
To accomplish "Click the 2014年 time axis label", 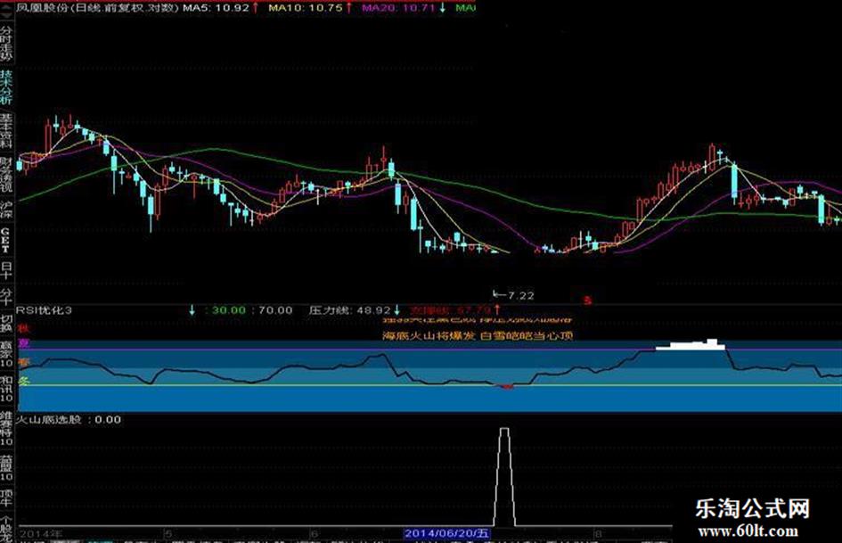I will pos(41,534).
